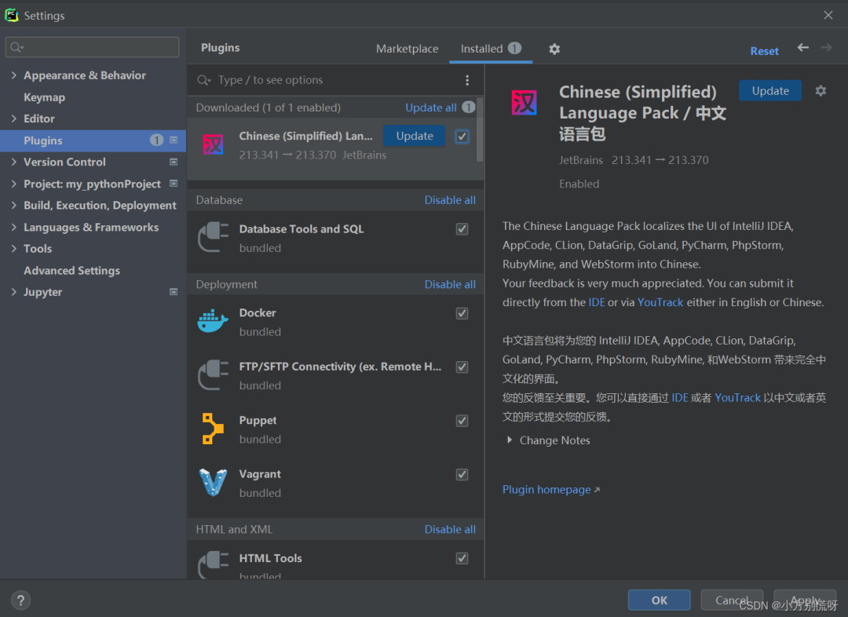The width and height of the screenshot is (848, 617).
Task: Open plugin list options three-dot menu
Action: click(x=467, y=80)
